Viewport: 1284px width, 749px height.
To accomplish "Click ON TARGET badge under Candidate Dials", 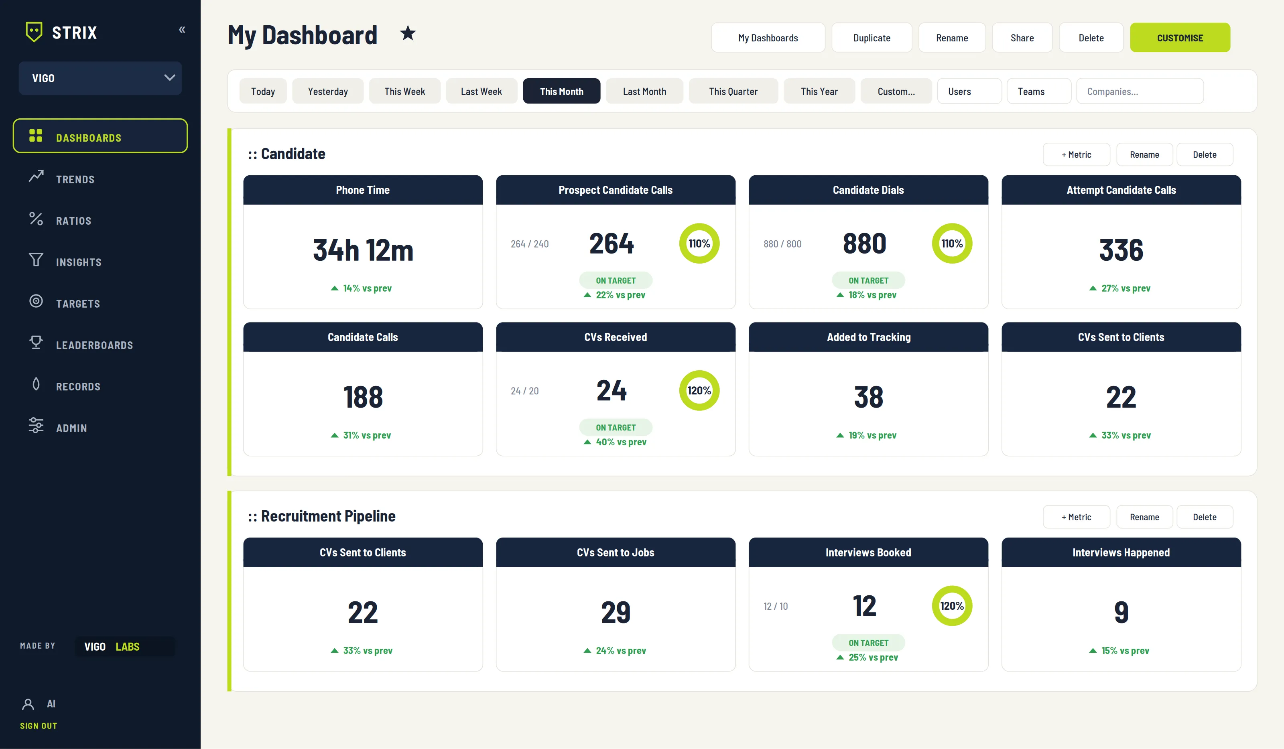I will coord(868,280).
